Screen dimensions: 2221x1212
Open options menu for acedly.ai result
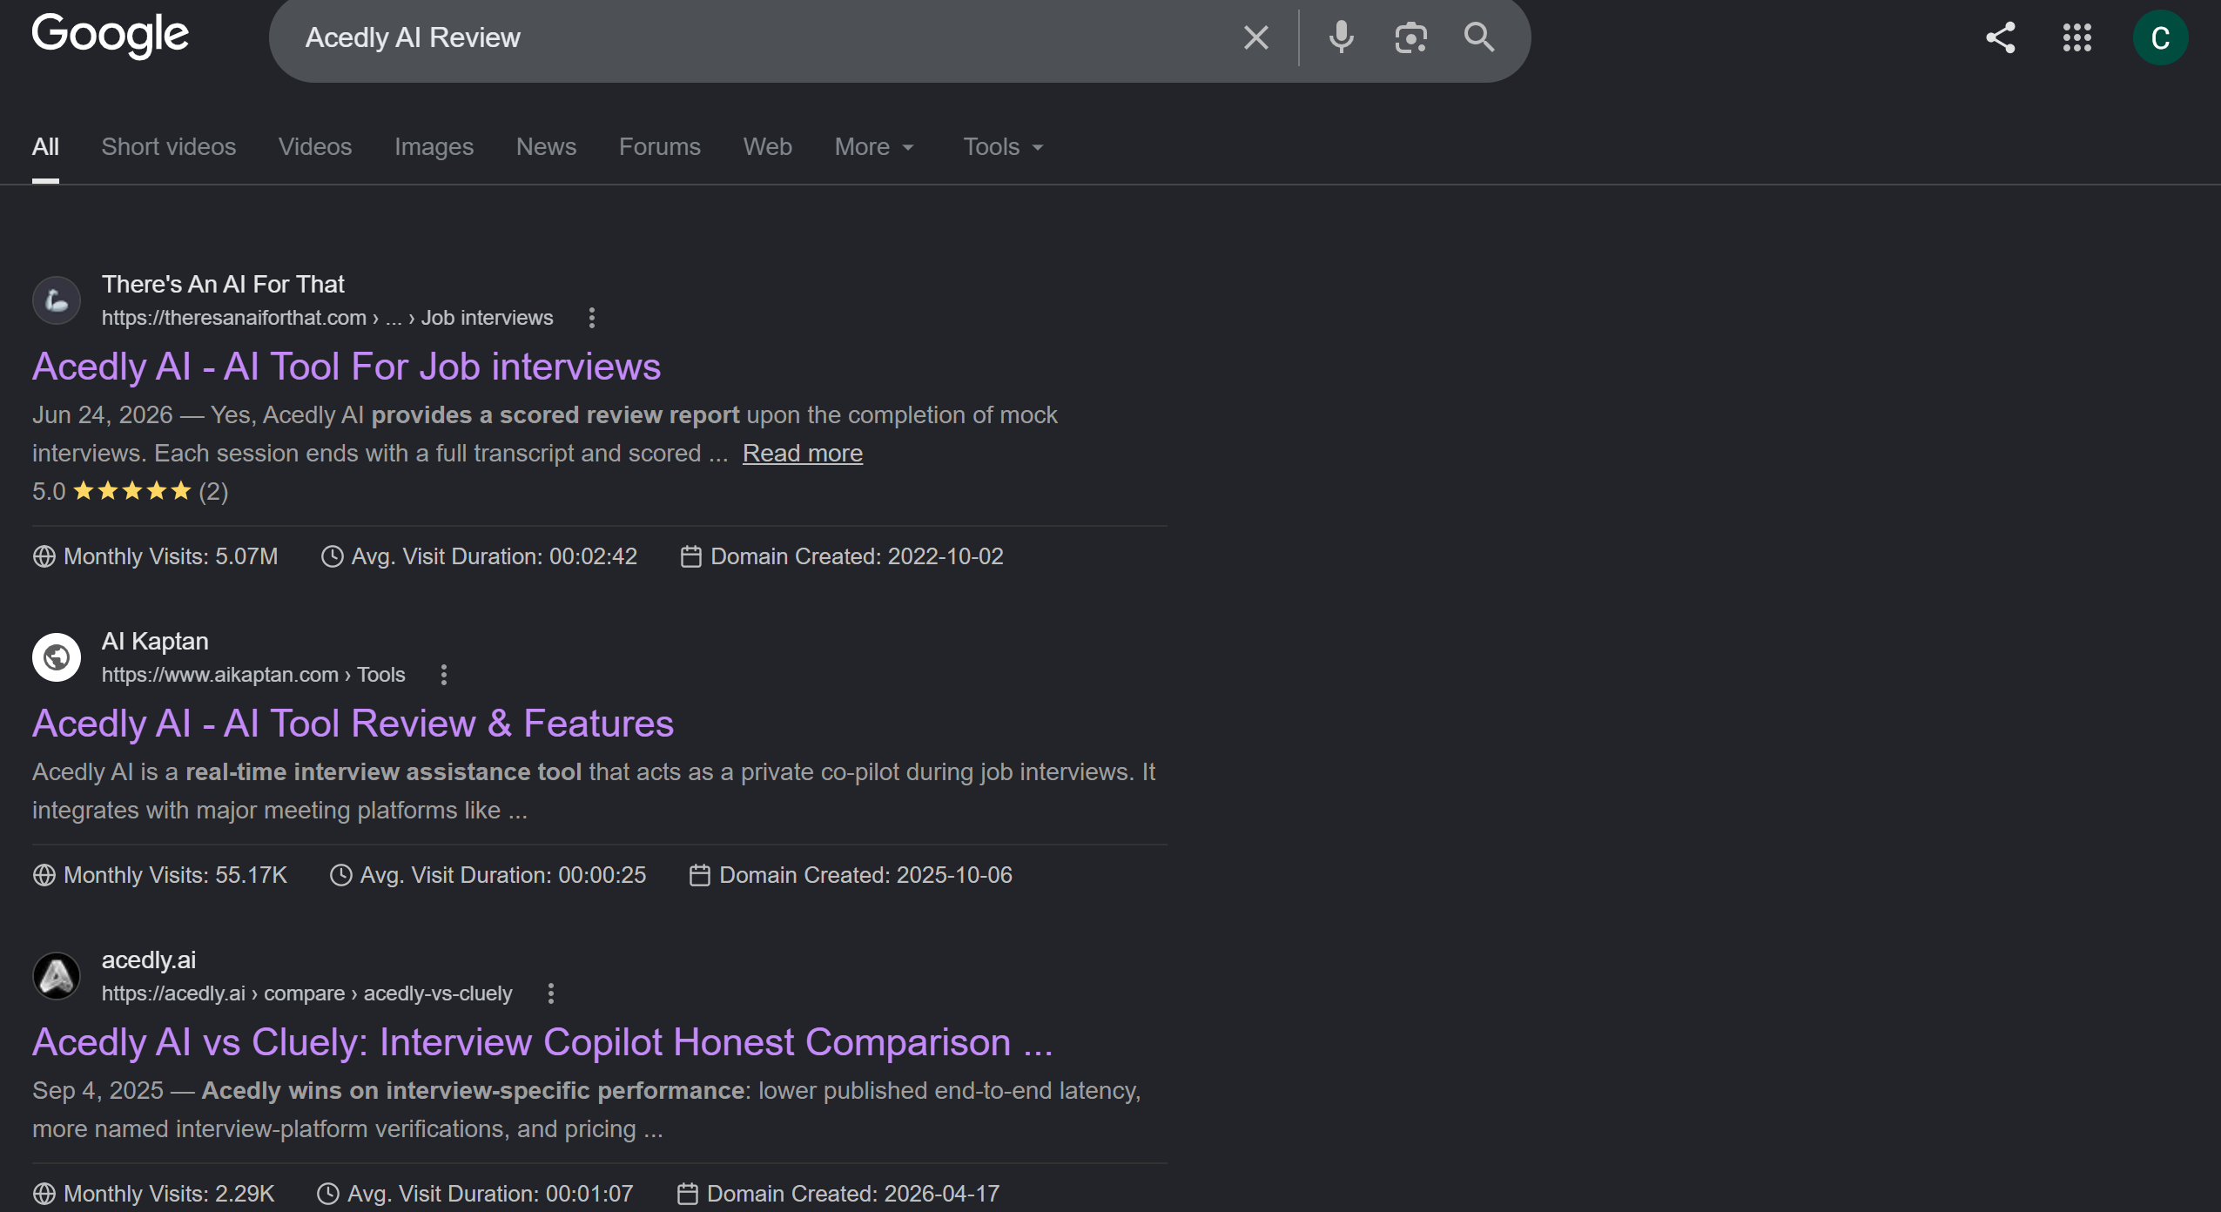pyautogui.click(x=551, y=993)
